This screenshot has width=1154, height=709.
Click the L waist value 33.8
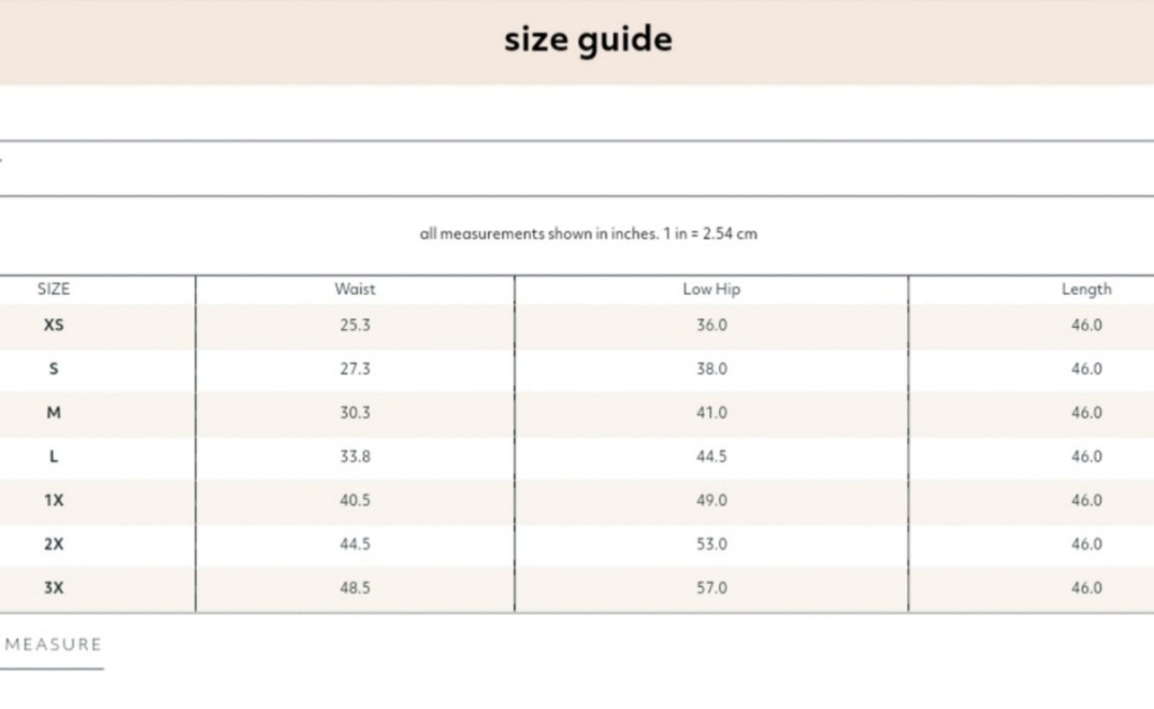355,457
